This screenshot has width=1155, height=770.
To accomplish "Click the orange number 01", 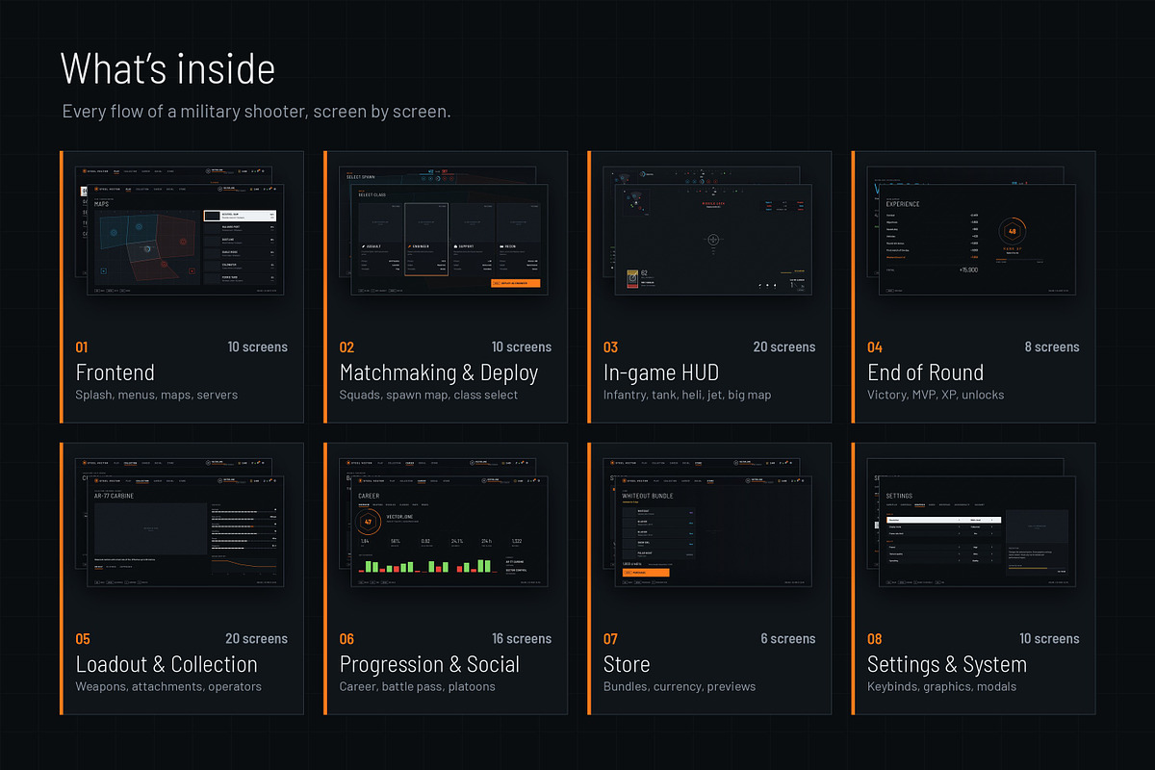I will tap(81, 346).
